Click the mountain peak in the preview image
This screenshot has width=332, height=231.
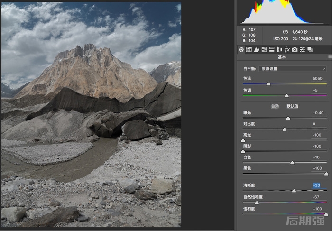89,47
